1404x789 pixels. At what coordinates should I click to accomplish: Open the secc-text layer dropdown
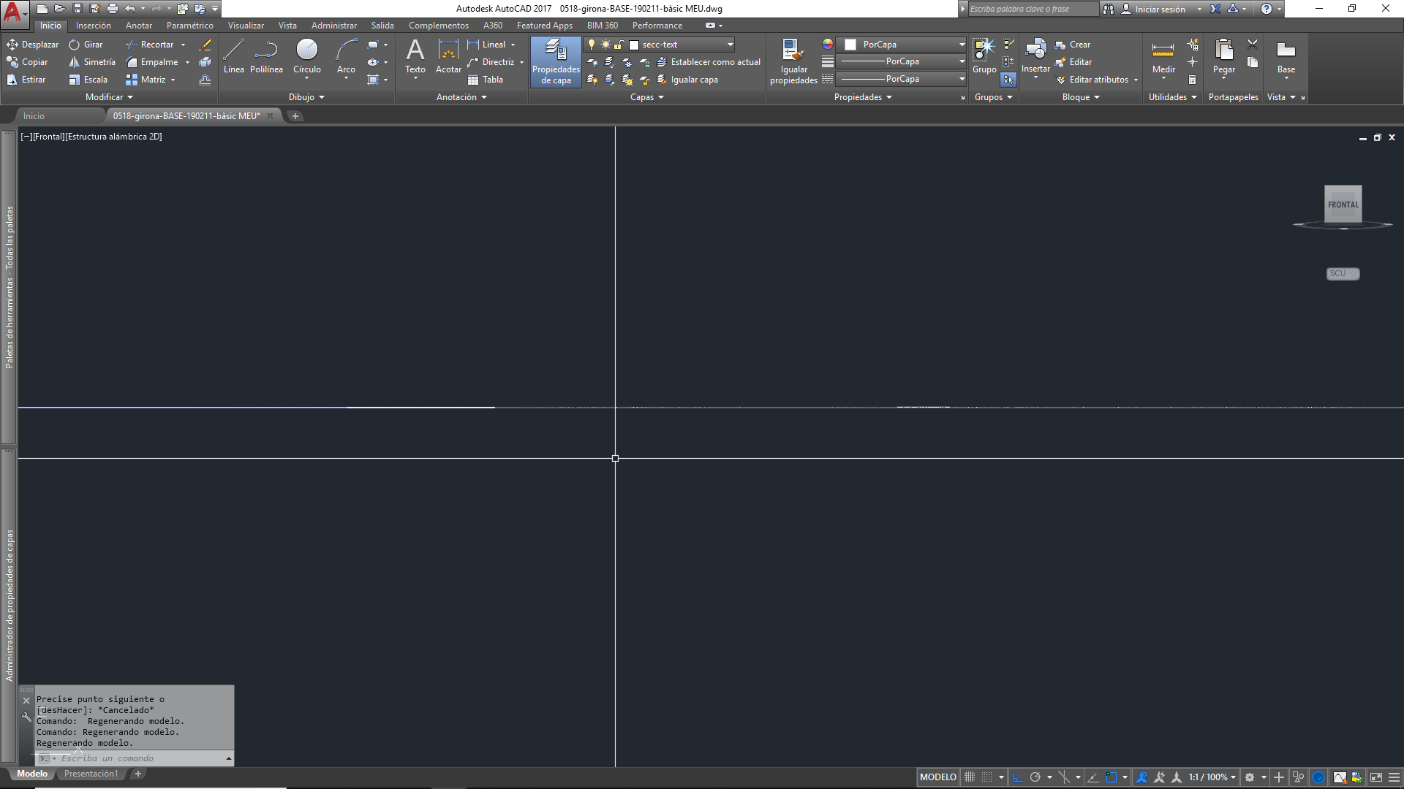[x=730, y=45]
